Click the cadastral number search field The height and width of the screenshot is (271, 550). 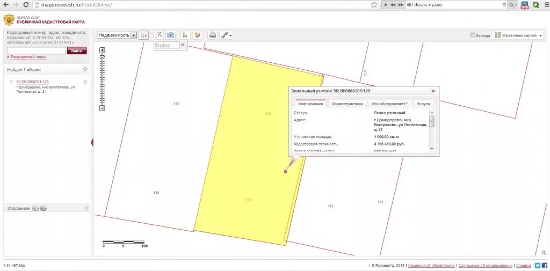(x=36, y=51)
